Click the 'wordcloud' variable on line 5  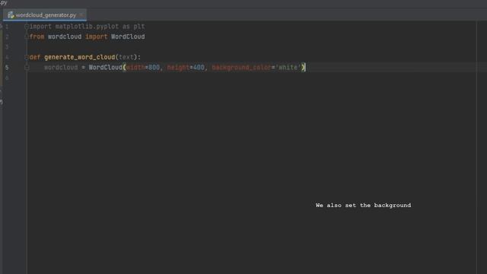click(61, 68)
